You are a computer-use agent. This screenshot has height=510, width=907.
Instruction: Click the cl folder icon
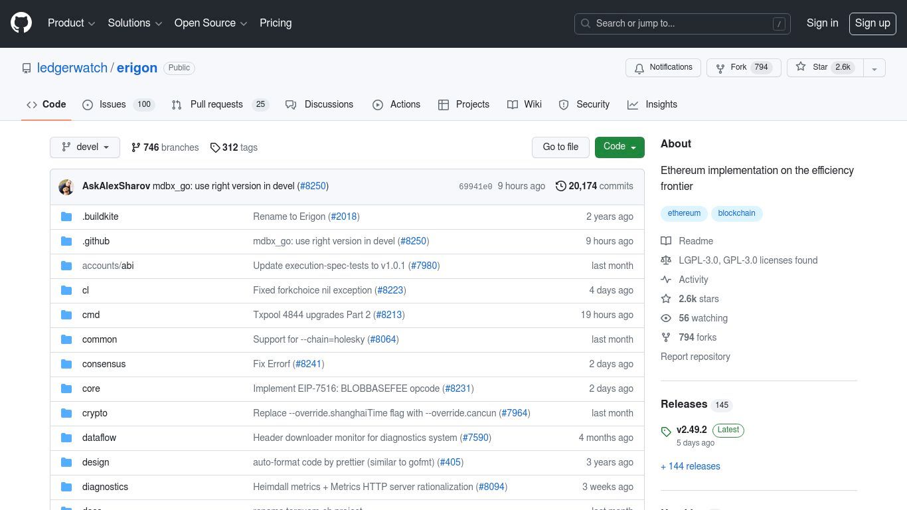[x=66, y=290]
